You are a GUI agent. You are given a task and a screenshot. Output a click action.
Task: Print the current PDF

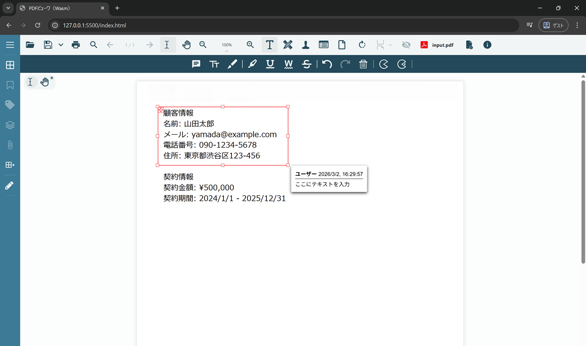(75, 45)
